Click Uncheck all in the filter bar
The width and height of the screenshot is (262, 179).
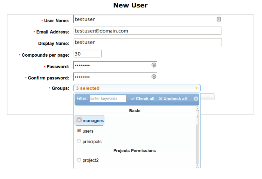173,98
